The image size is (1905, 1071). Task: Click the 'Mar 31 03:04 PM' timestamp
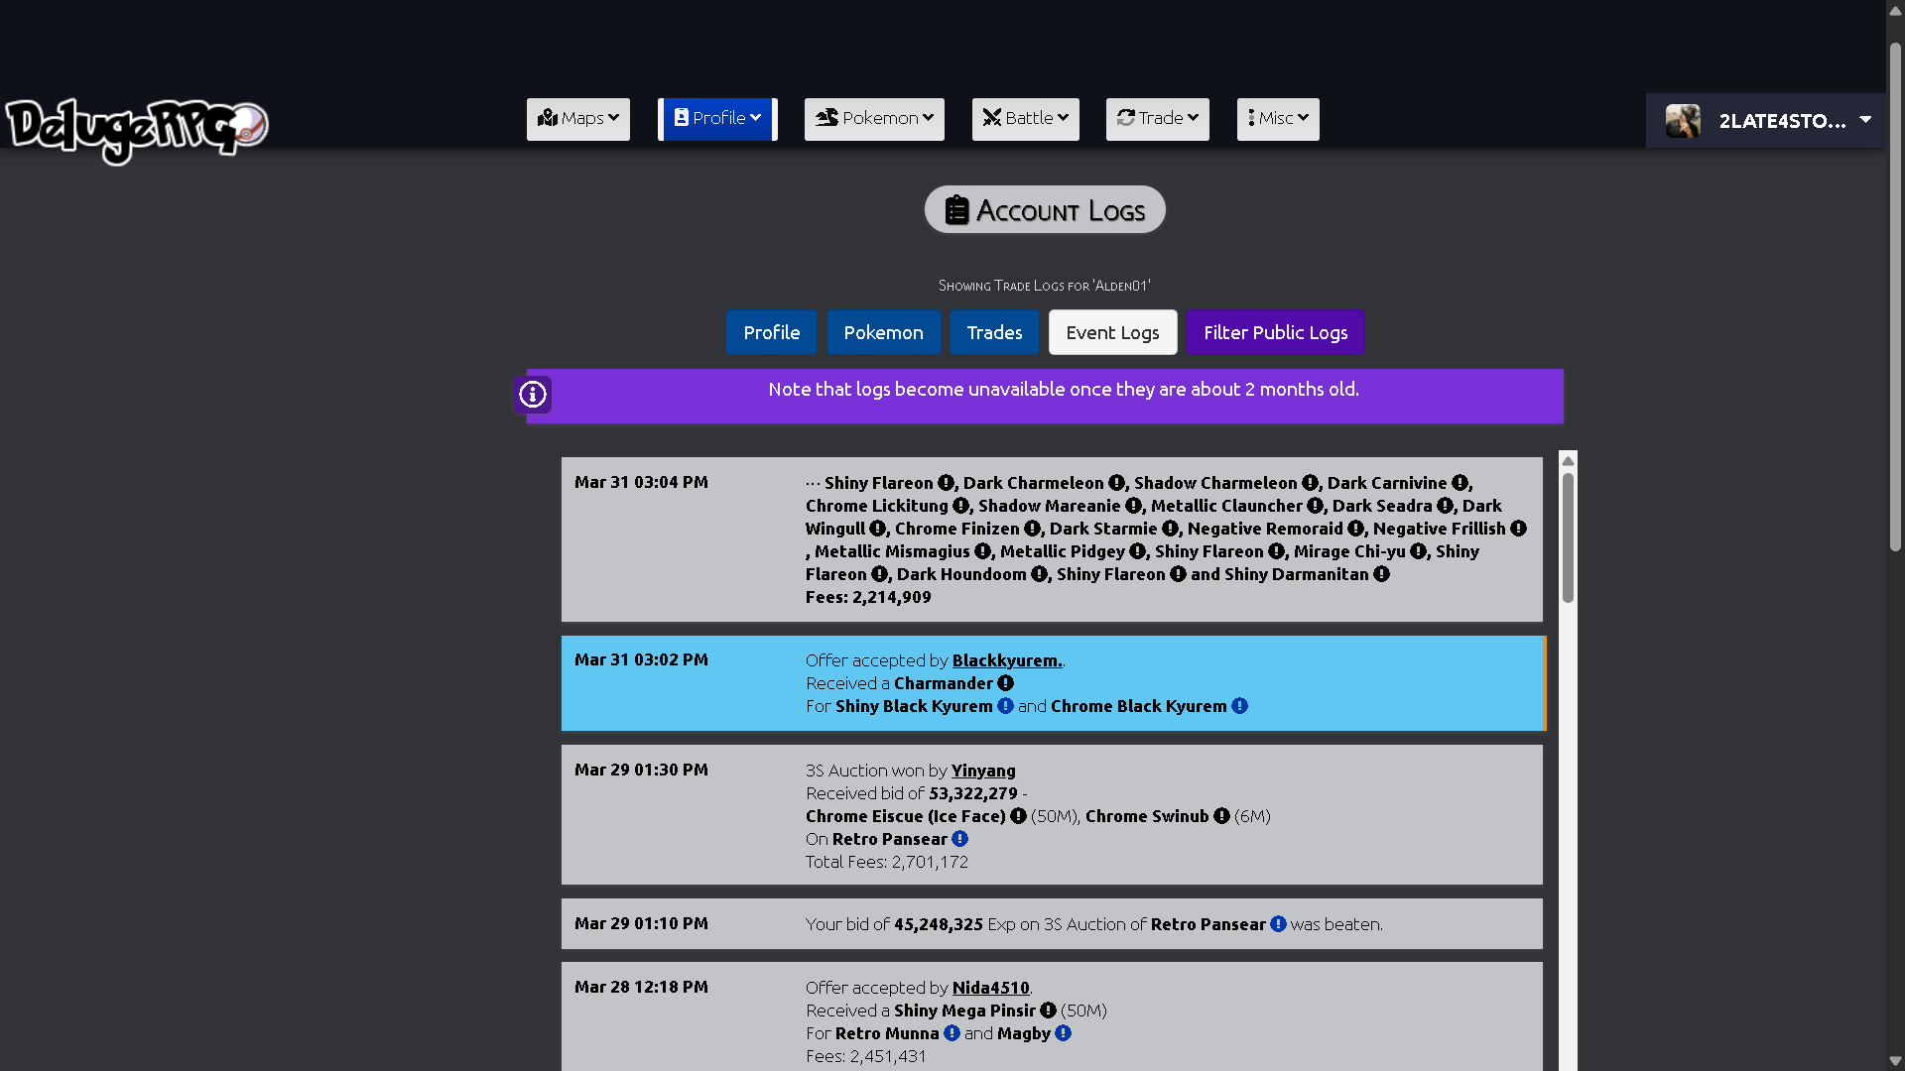pos(641,482)
